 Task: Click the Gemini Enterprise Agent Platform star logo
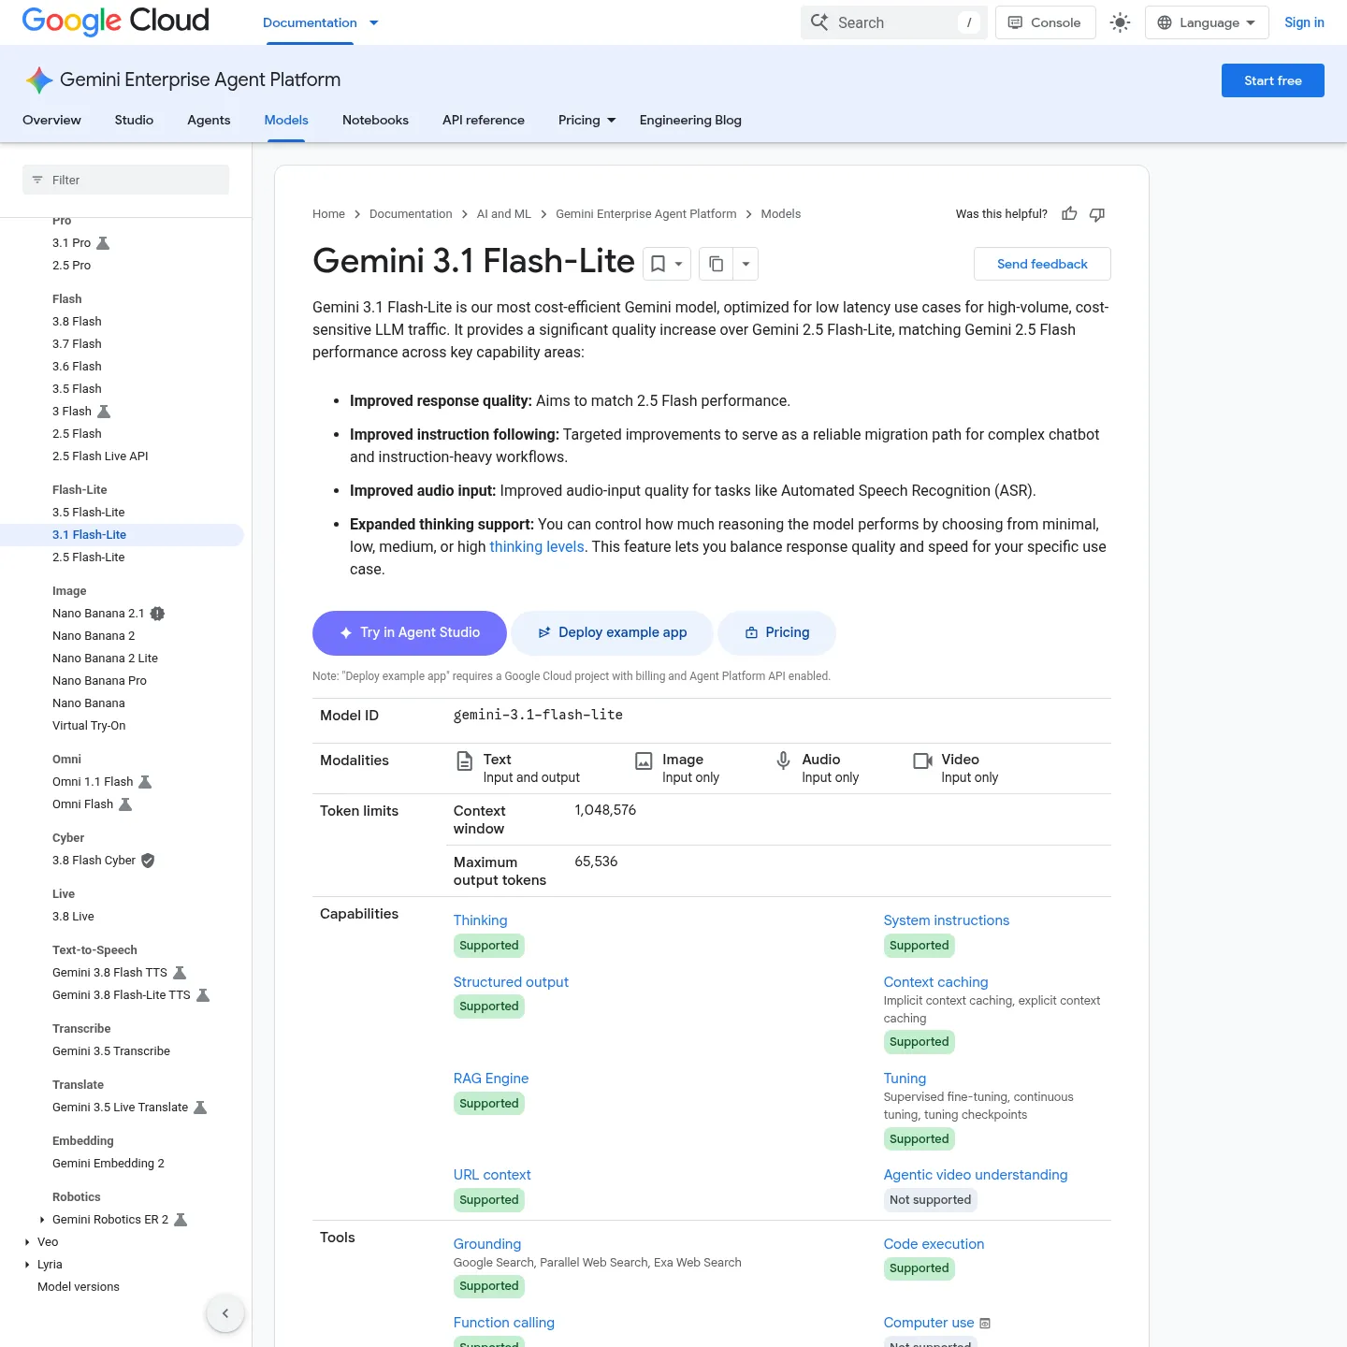[x=39, y=80]
